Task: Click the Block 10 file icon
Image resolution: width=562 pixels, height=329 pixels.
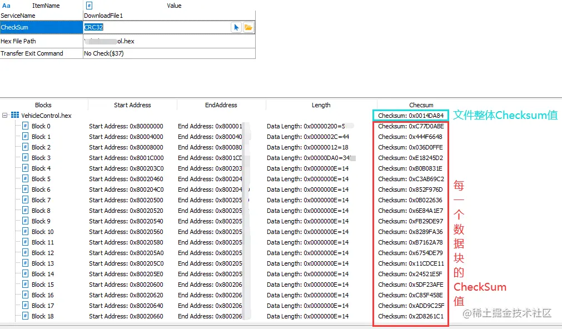Action: (26, 232)
